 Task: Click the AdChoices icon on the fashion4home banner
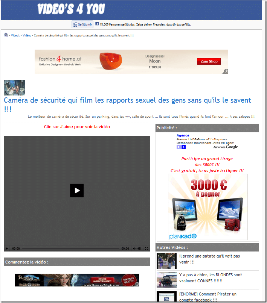coord(226,71)
